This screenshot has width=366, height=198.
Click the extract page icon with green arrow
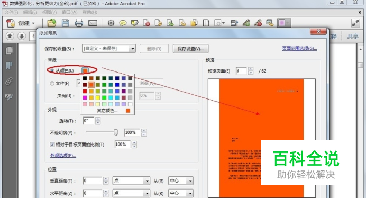coord(170,23)
